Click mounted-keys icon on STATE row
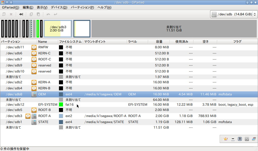Viewport: 258px width, 151px height. [34, 122]
